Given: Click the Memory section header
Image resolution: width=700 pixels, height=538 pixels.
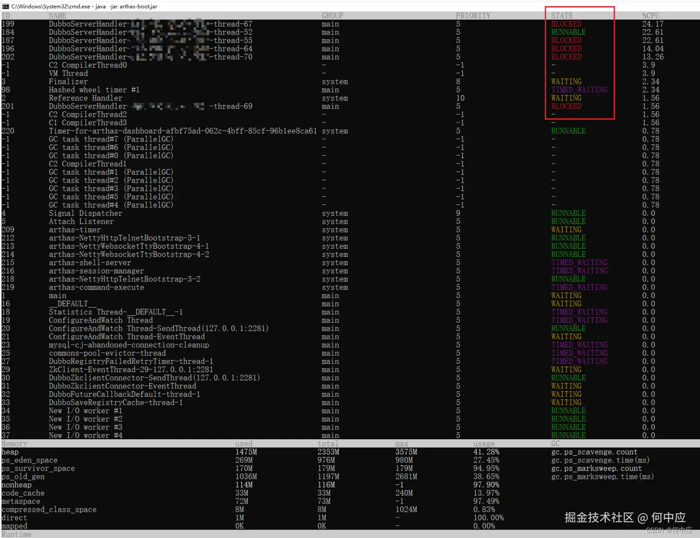Looking at the screenshot, I should pyautogui.click(x=14, y=443).
